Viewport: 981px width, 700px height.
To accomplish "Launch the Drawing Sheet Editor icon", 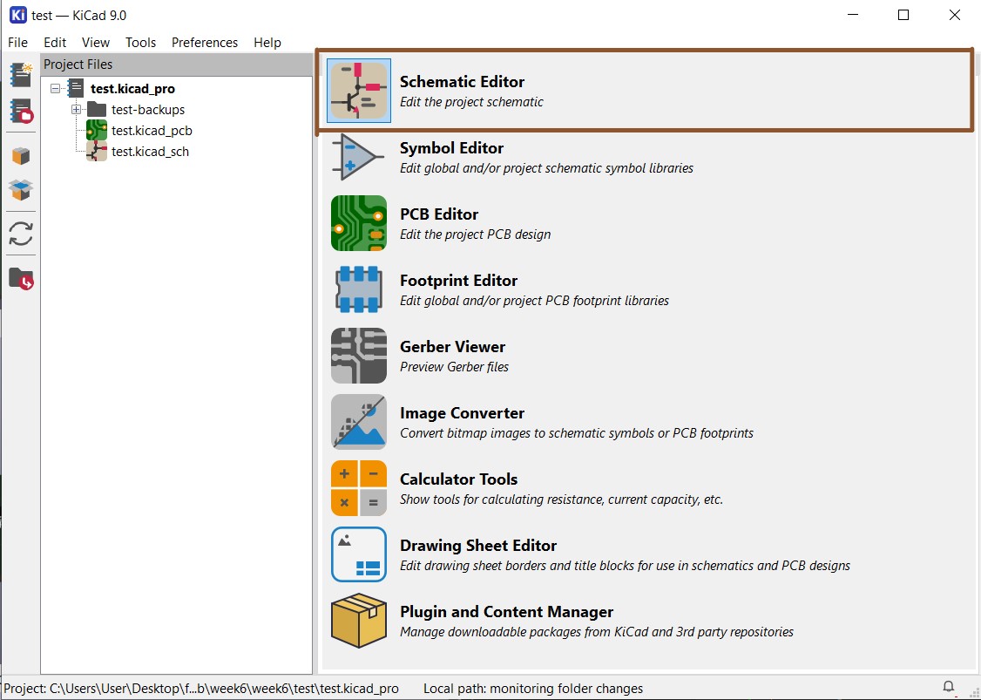I will point(358,554).
